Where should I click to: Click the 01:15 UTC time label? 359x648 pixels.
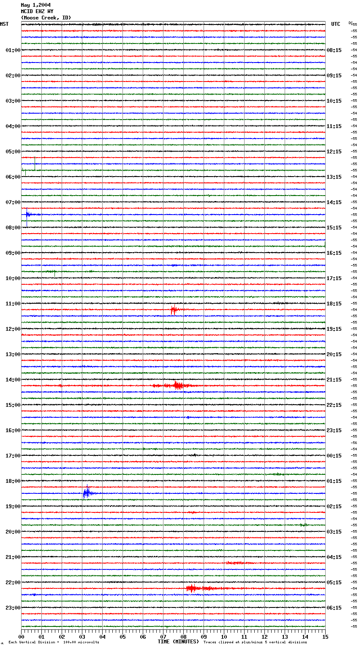(334, 481)
